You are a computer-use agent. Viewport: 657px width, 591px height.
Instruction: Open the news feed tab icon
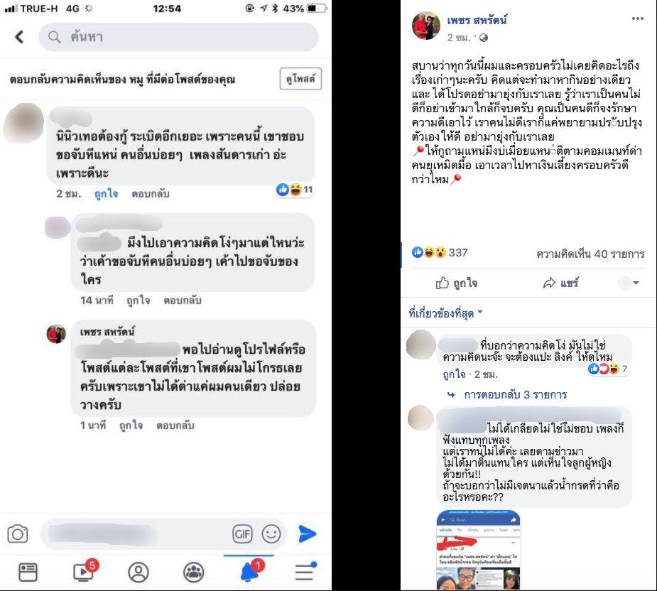(x=28, y=572)
